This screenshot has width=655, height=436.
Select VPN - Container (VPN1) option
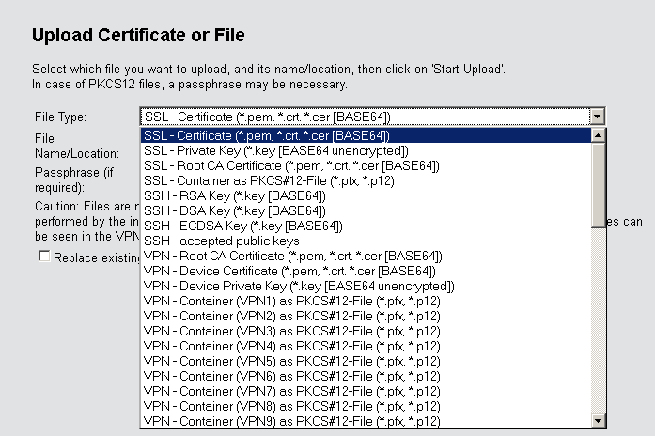[x=291, y=301]
